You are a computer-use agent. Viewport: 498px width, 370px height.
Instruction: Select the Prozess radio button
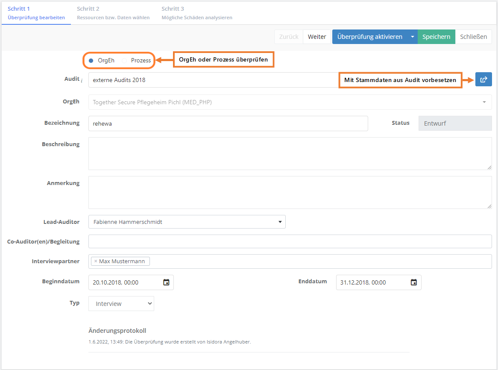pyautogui.click(x=124, y=61)
